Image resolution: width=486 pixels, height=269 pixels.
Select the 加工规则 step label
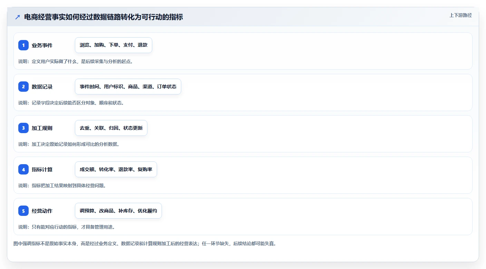(42, 128)
